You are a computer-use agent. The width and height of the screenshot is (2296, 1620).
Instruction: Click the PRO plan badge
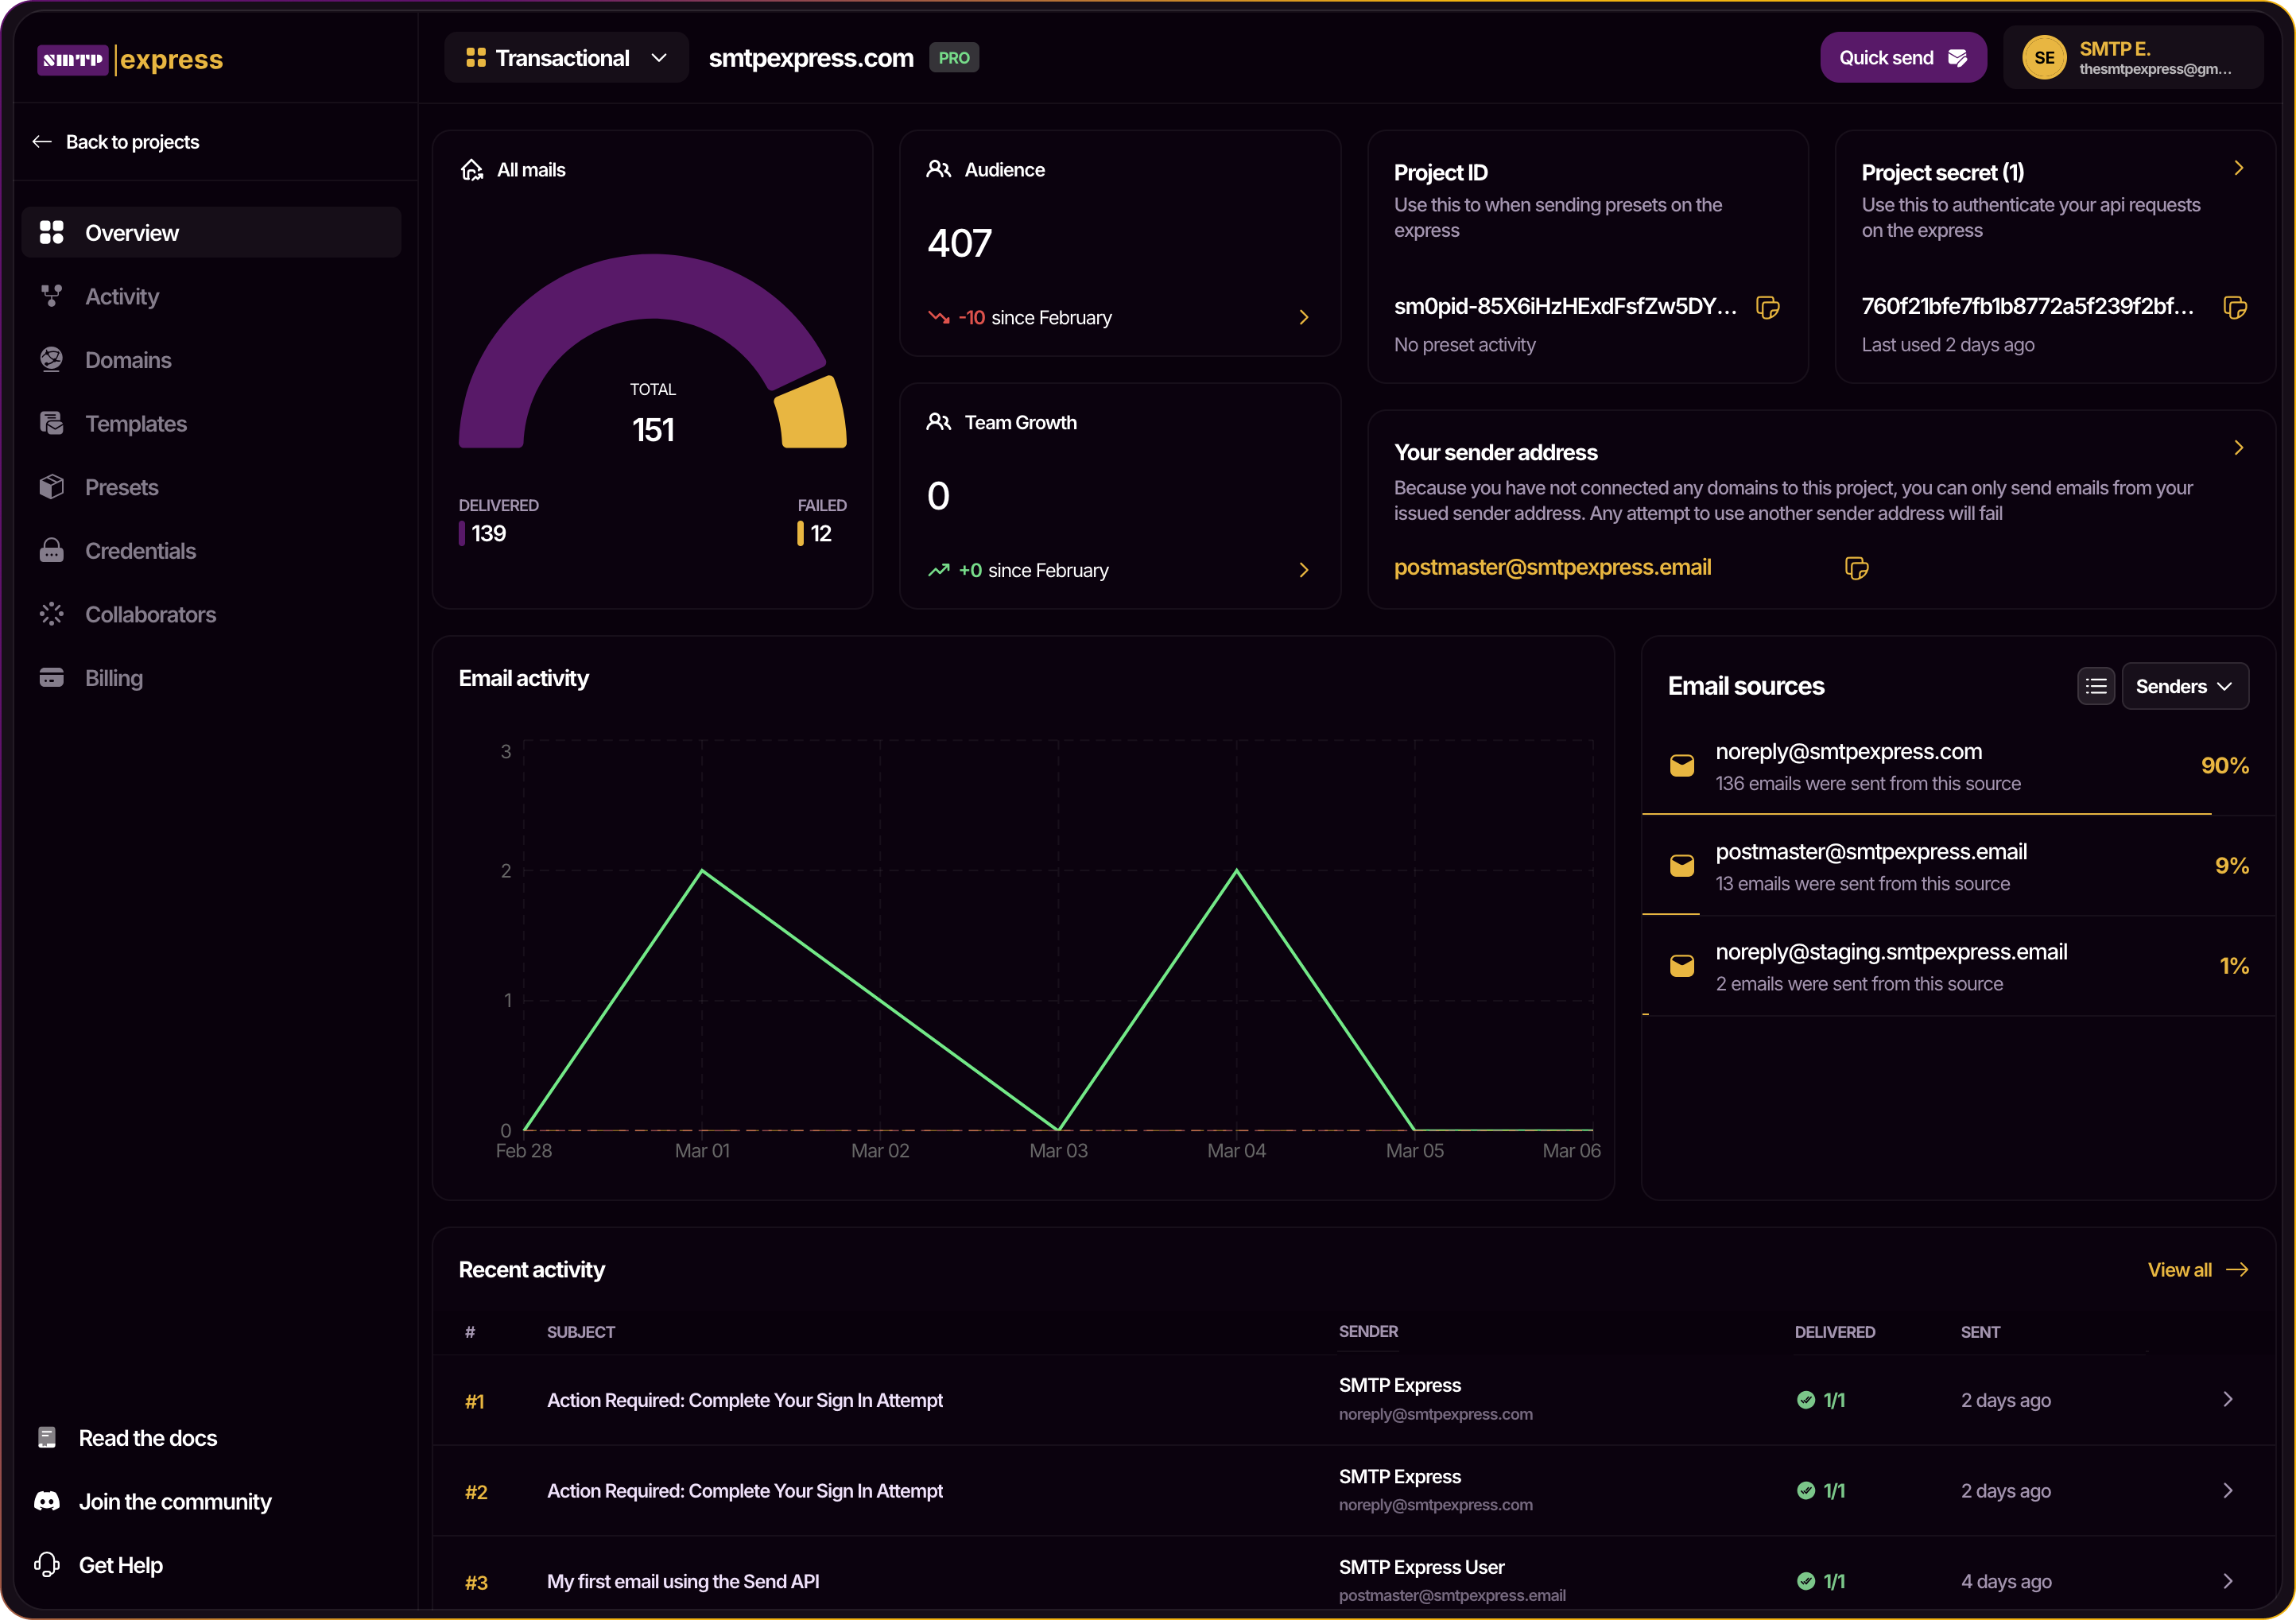pyautogui.click(x=954, y=58)
